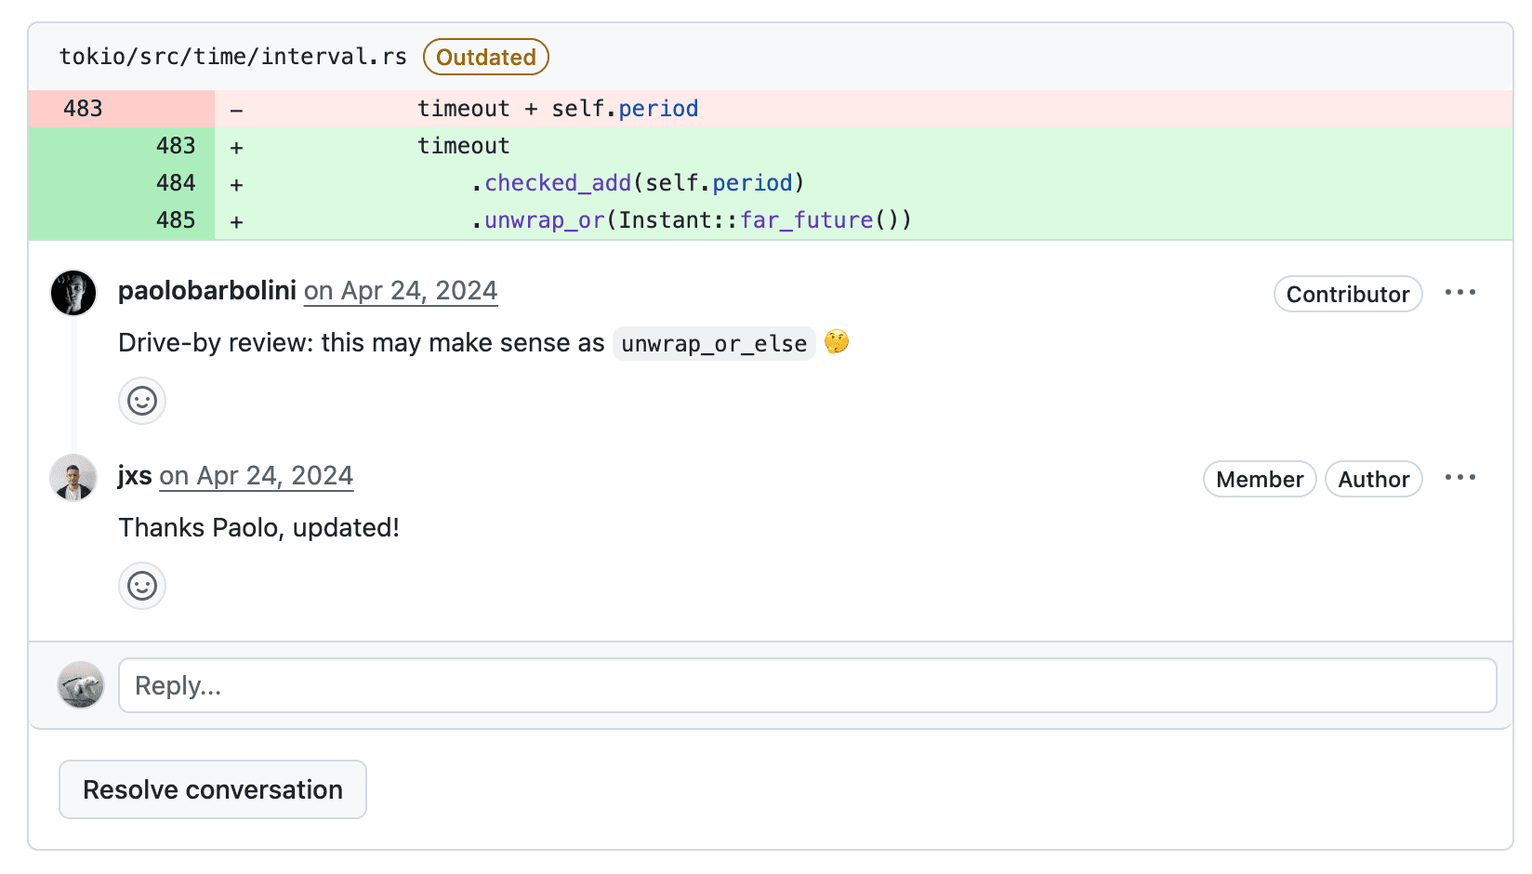This screenshot has height=874, width=1532.
Task: Click paolobarbolini's profile avatar
Action: (x=73, y=293)
